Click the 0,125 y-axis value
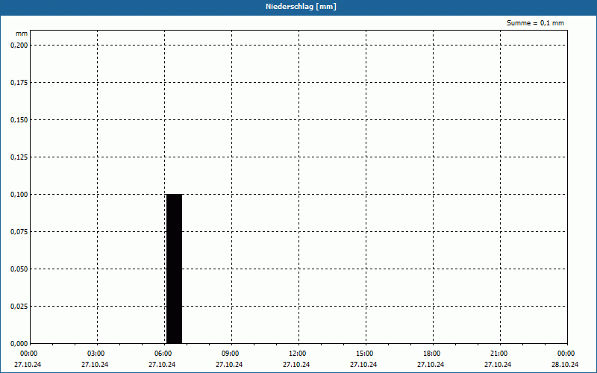 [19, 157]
